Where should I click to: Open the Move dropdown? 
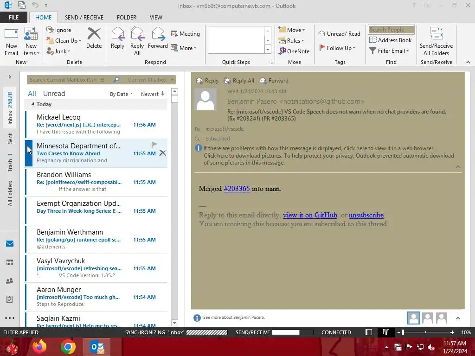[x=292, y=30]
